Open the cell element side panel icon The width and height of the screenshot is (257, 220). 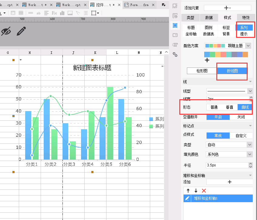175,16
